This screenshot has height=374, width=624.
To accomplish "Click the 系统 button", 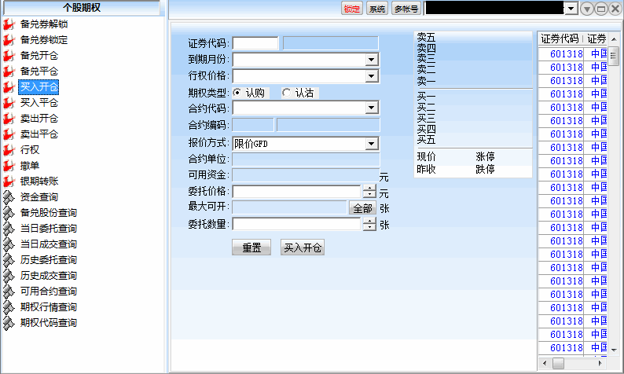I will click(377, 9).
